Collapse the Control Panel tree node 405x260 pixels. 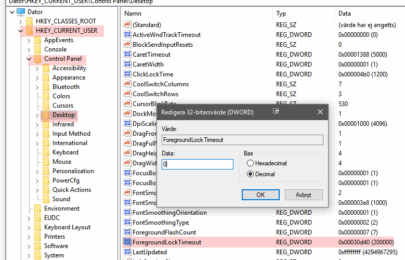tap(29, 59)
